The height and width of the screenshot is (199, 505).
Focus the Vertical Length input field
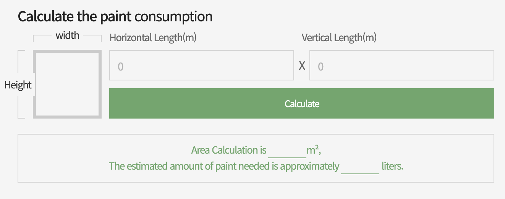401,66
